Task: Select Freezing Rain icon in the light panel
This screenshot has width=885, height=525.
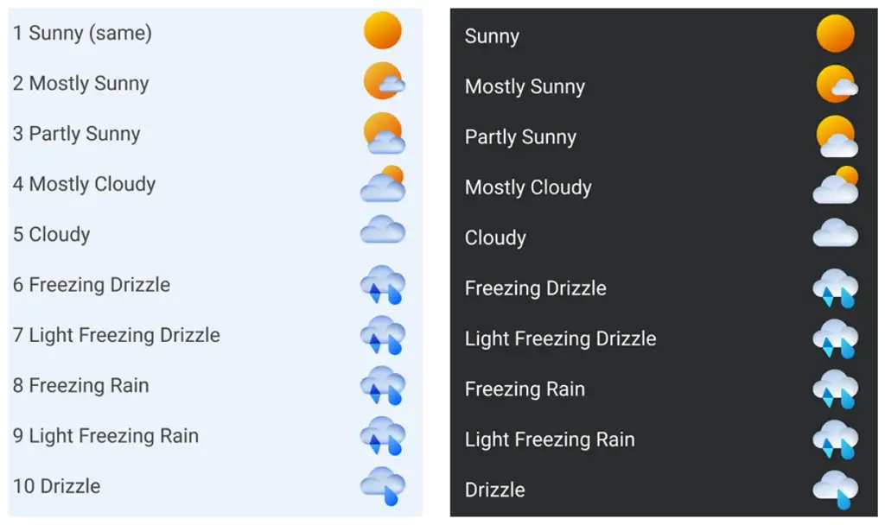Action: coord(383,385)
